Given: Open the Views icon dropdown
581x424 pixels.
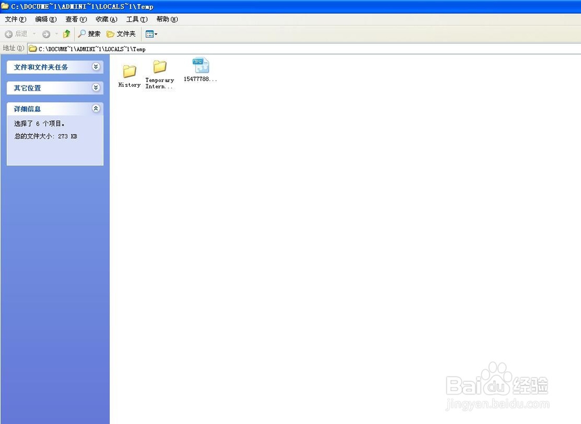Looking at the screenshot, I should pyautogui.click(x=151, y=34).
